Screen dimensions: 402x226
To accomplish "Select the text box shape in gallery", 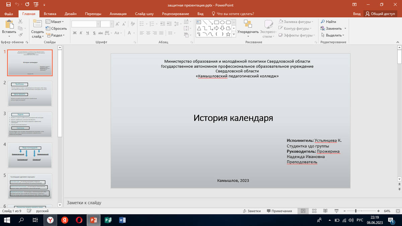I will pyautogui.click(x=199, y=22).
